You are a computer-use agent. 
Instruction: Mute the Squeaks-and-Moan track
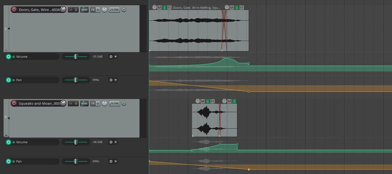tap(71, 103)
